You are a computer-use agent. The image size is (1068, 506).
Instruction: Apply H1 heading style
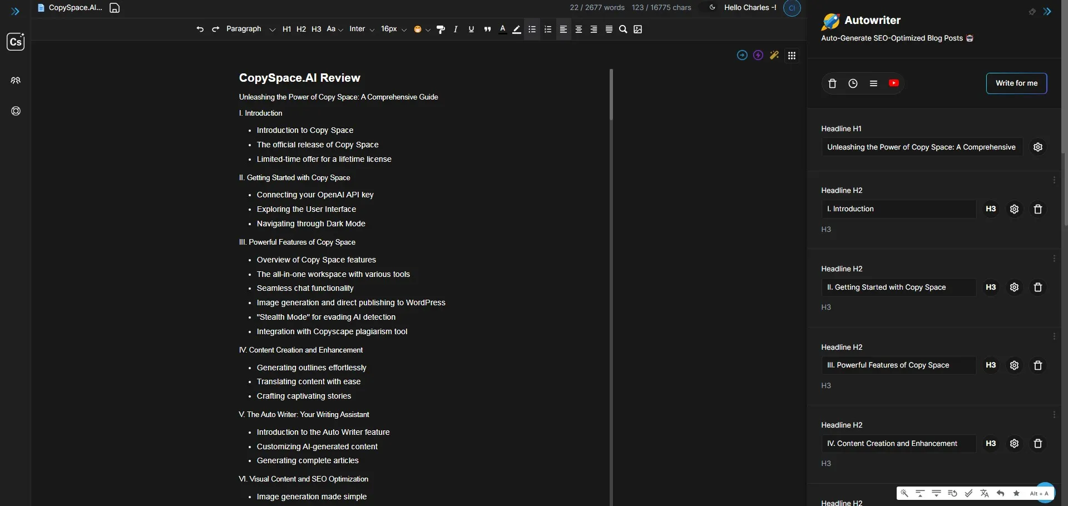coord(286,29)
